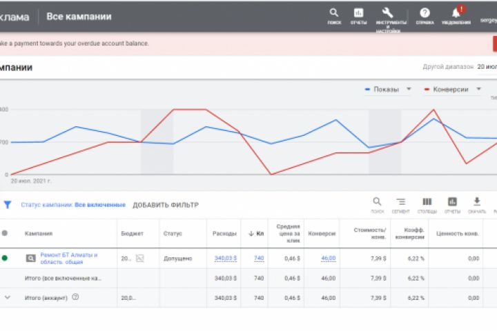
Task: Click the help icon beside Итого (аккаунт)
Action: 75,297
